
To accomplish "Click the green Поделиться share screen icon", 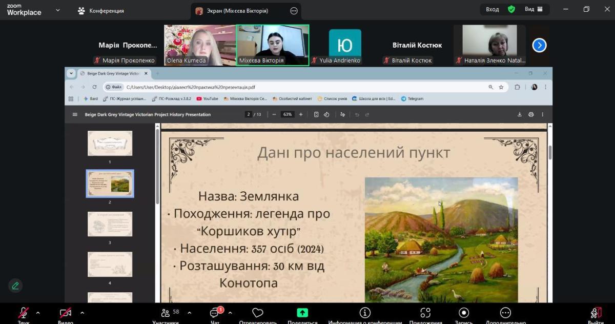I will [x=302, y=313].
